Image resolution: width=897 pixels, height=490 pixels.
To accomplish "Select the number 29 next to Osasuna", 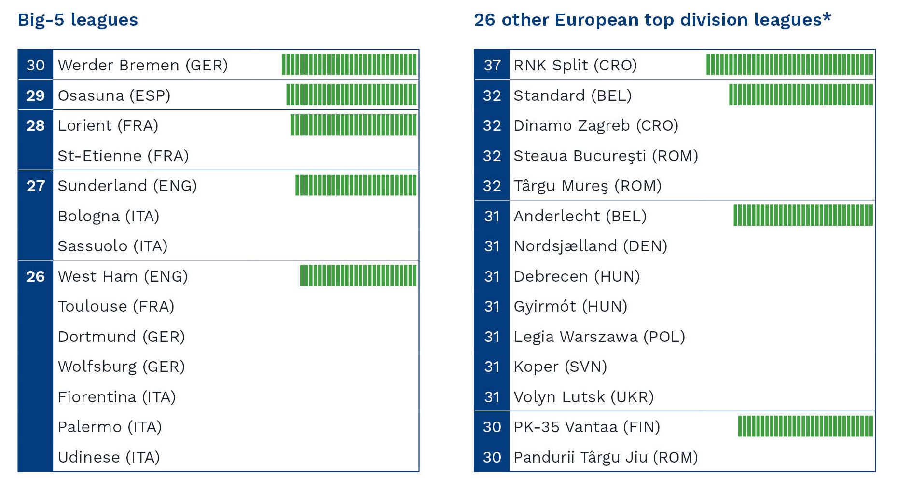I will (35, 95).
